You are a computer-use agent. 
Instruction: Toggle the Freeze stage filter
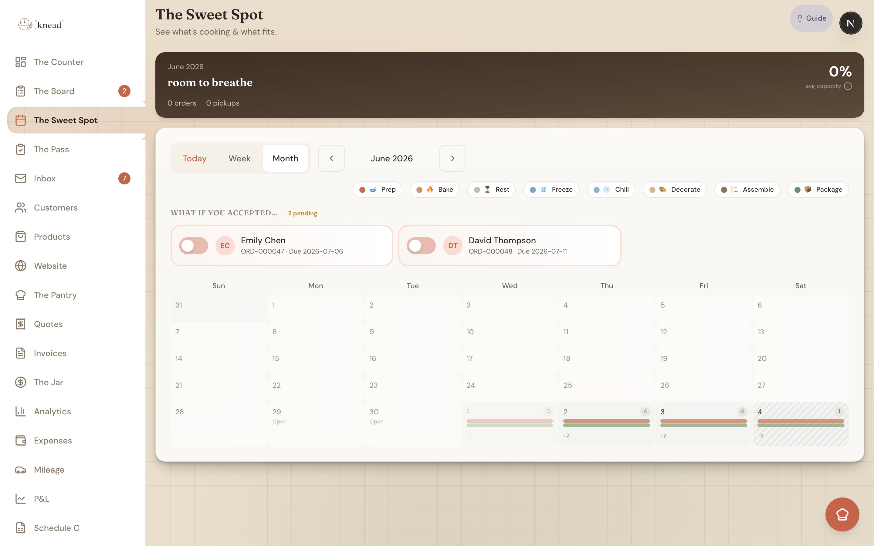click(551, 190)
